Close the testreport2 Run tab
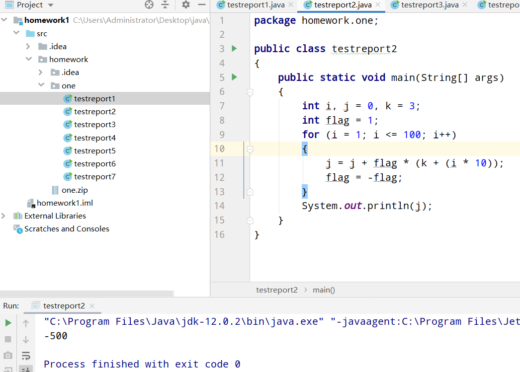The width and height of the screenshot is (520, 372). tap(92, 306)
